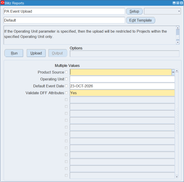
Task: Click the Options field
Action: (125, 54)
